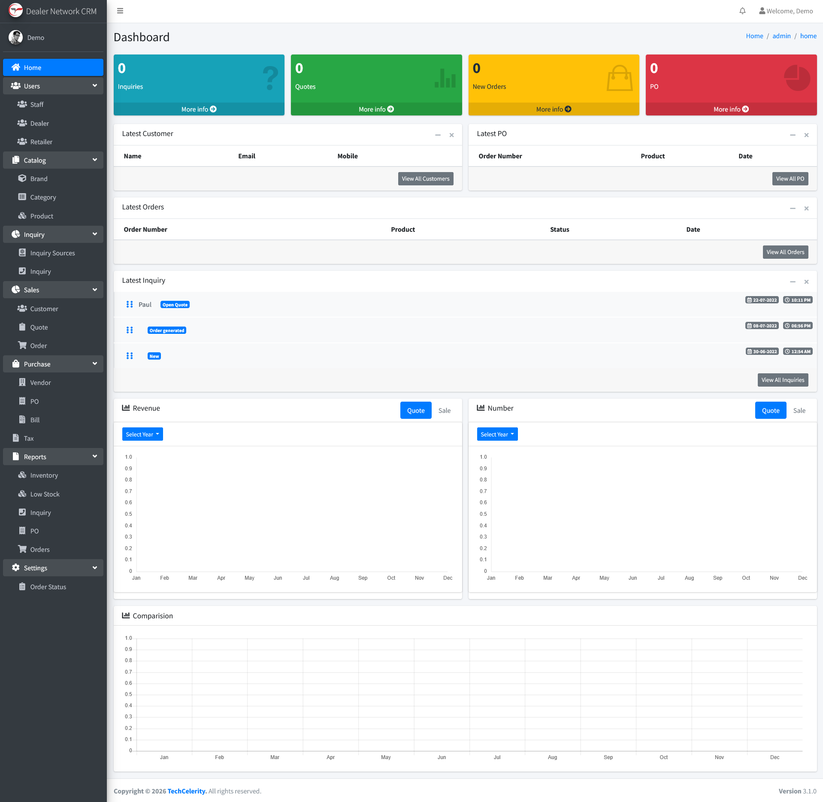
Task: Open the Product catalog page
Action: click(x=53, y=216)
